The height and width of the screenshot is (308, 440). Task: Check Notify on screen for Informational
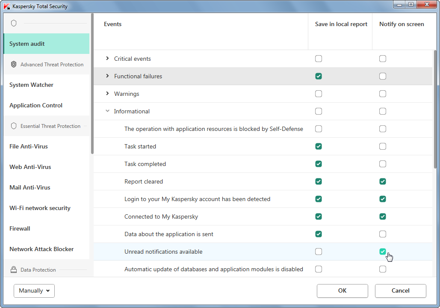382,111
